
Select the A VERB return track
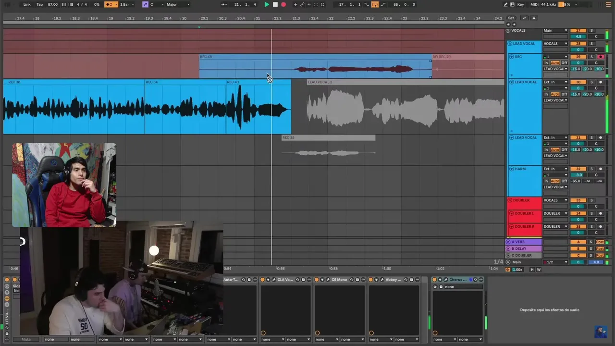(524, 242)
